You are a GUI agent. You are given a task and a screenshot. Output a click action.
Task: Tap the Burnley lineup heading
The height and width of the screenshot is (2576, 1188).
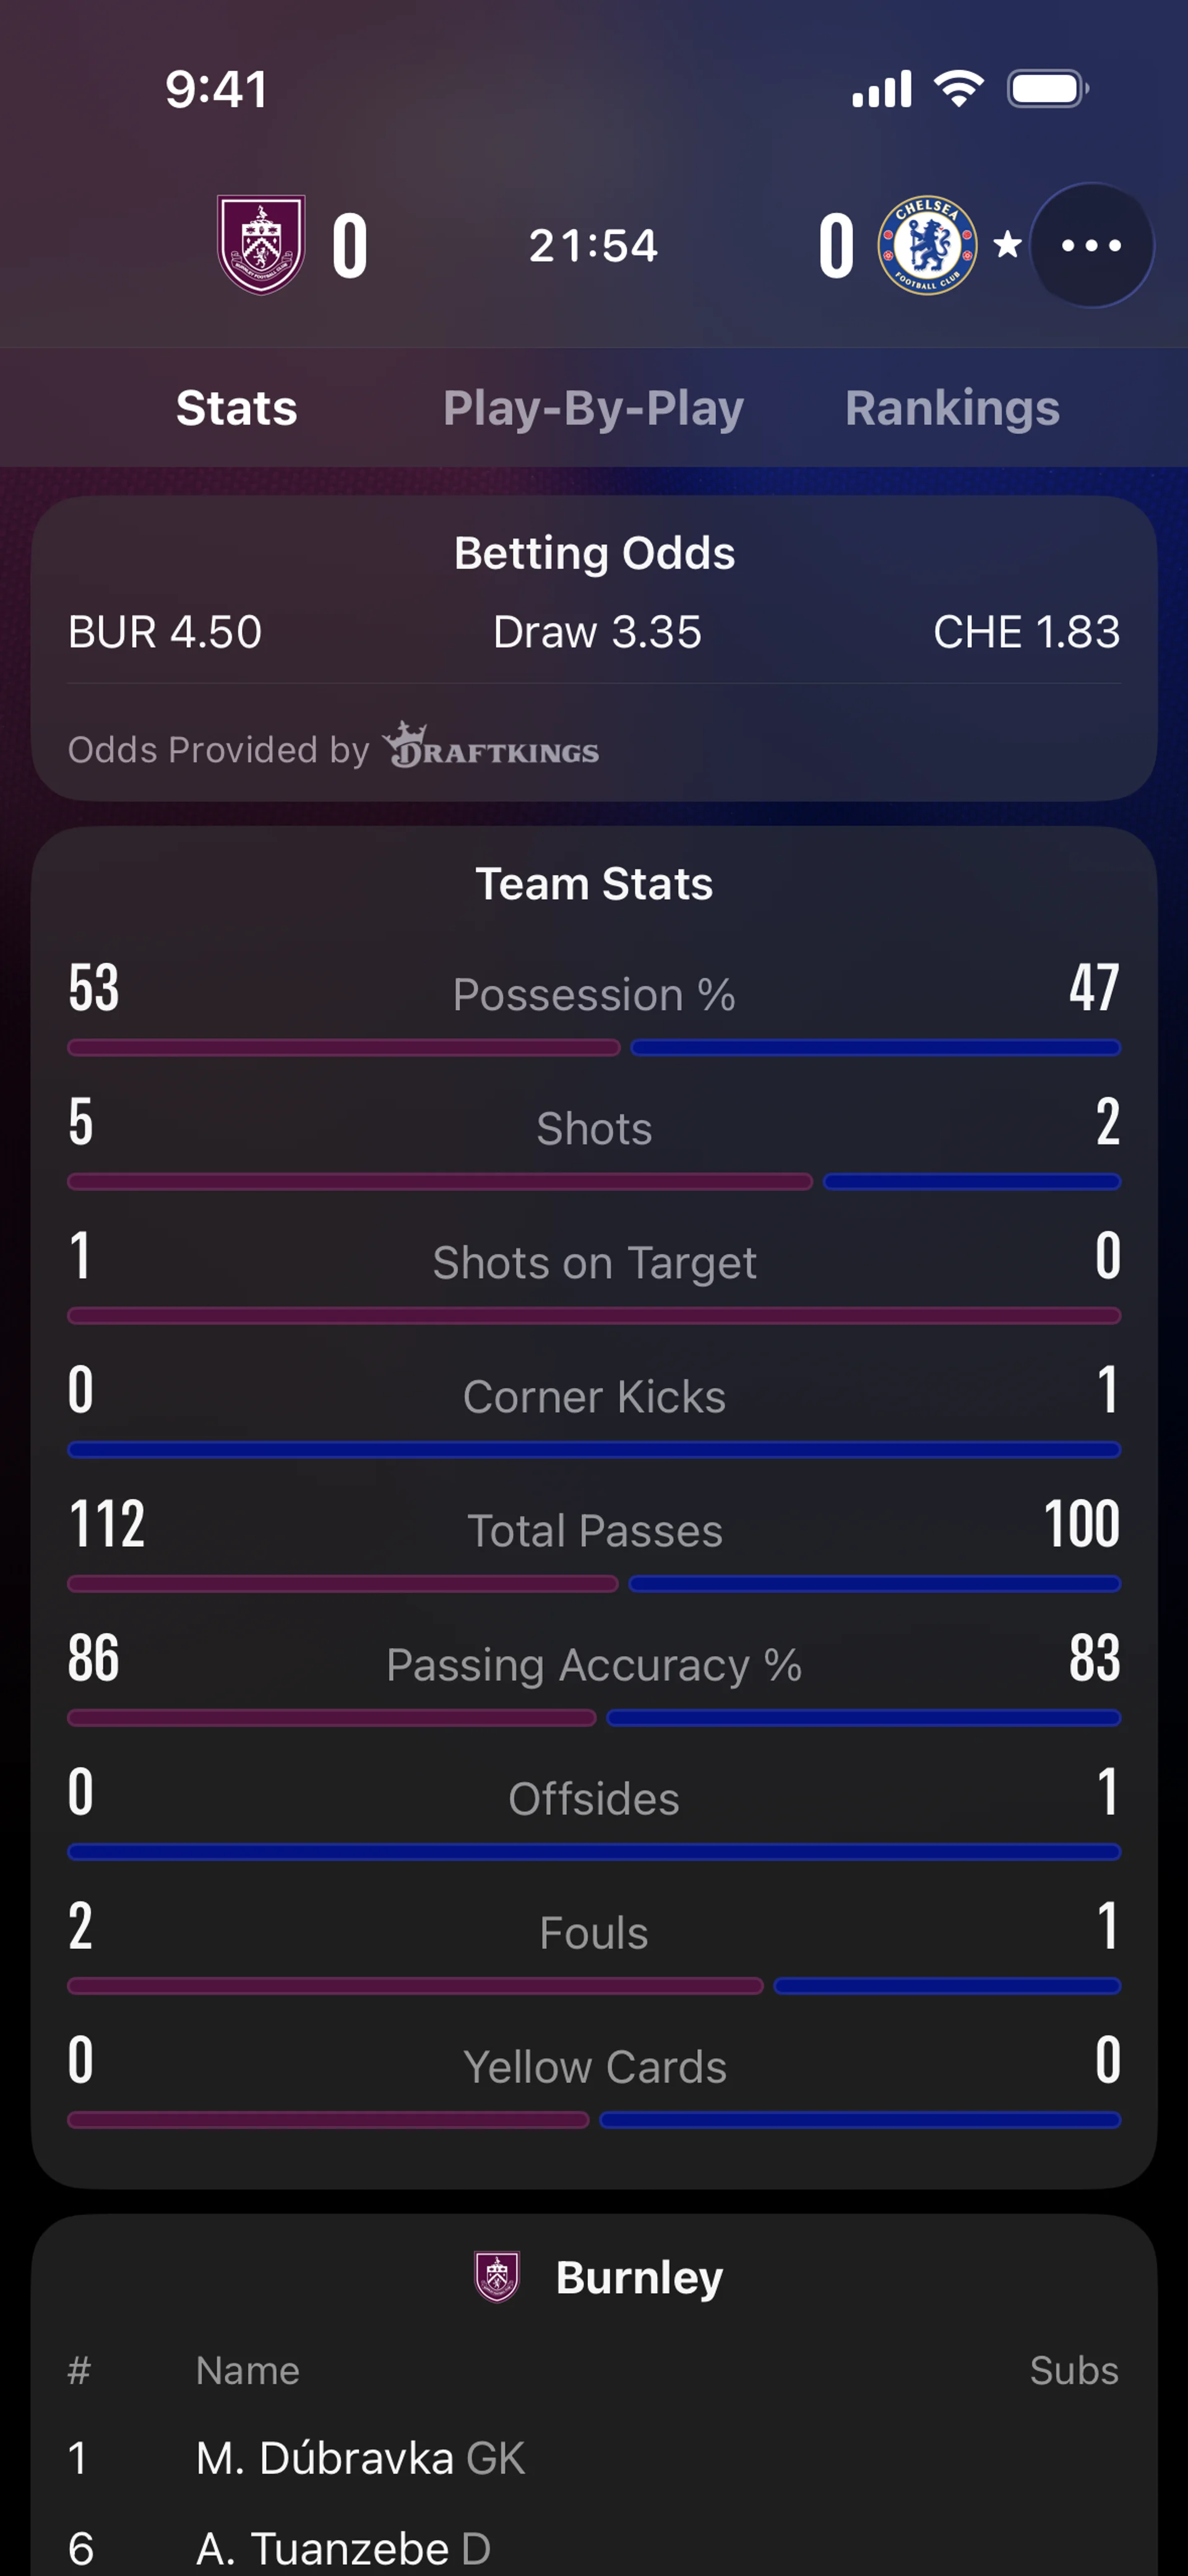point(639,2277)
